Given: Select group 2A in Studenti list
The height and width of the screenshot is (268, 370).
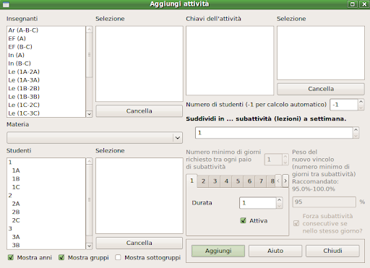Looking at the screenshot, I should [46, 204].
